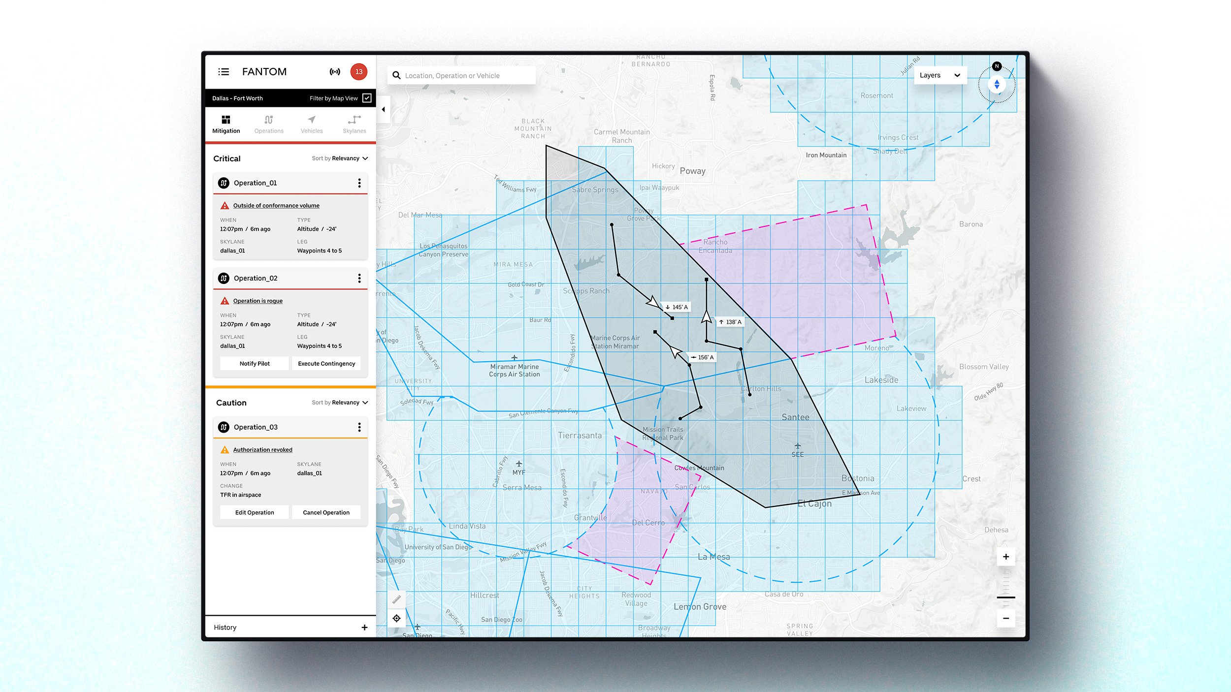Open the hamburger list menu icon
This screenshot has height=692, width=1231.
224,72
